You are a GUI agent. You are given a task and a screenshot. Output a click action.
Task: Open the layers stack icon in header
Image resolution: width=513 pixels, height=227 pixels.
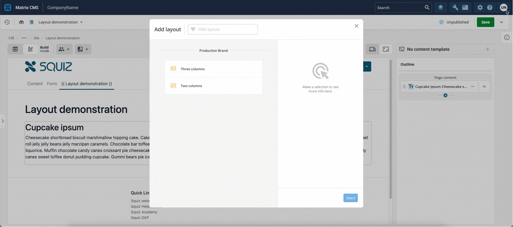pos(441,7)
